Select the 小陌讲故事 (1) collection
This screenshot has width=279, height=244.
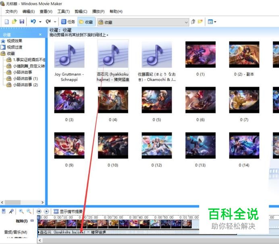tap(25, 79)
